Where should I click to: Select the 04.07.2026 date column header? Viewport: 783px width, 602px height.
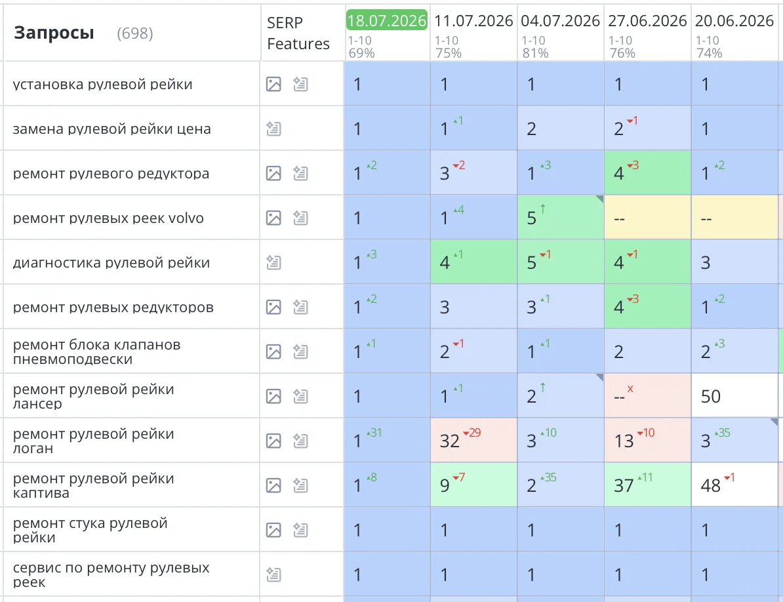click(x=560, y=20)
